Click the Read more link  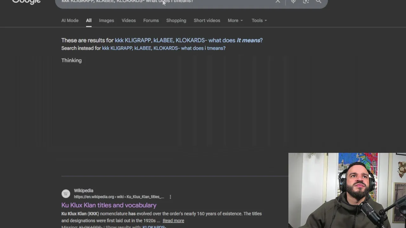[x=173, y=221]
